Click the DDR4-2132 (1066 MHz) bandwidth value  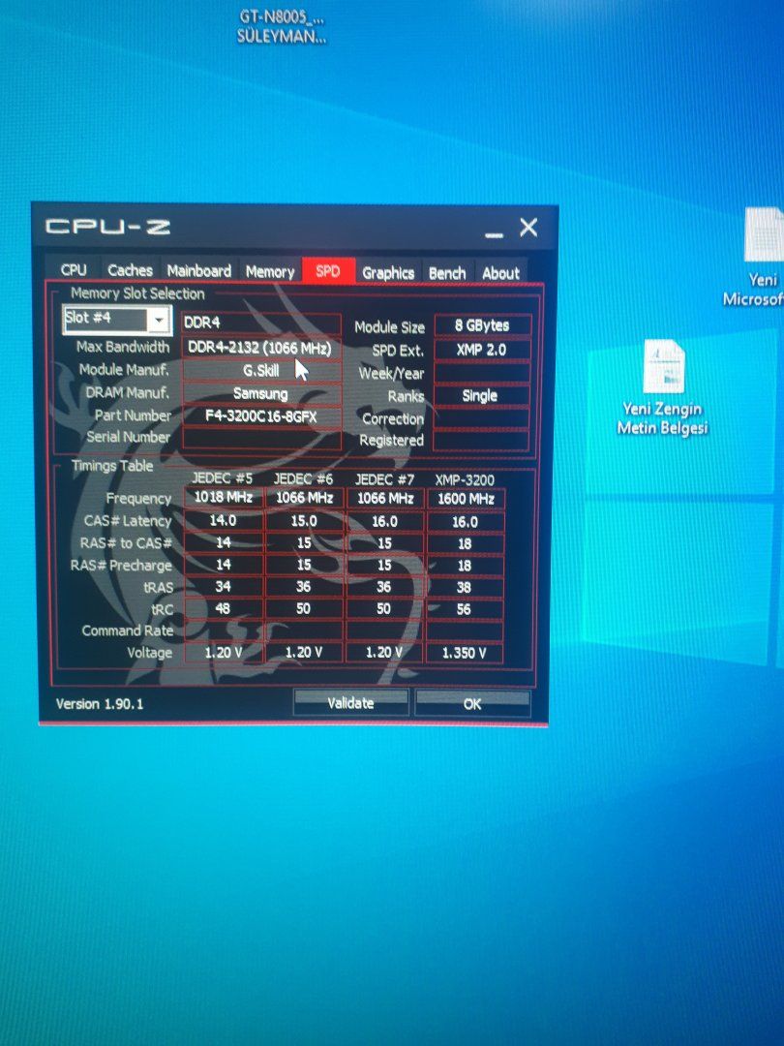[x=260, y=348]
